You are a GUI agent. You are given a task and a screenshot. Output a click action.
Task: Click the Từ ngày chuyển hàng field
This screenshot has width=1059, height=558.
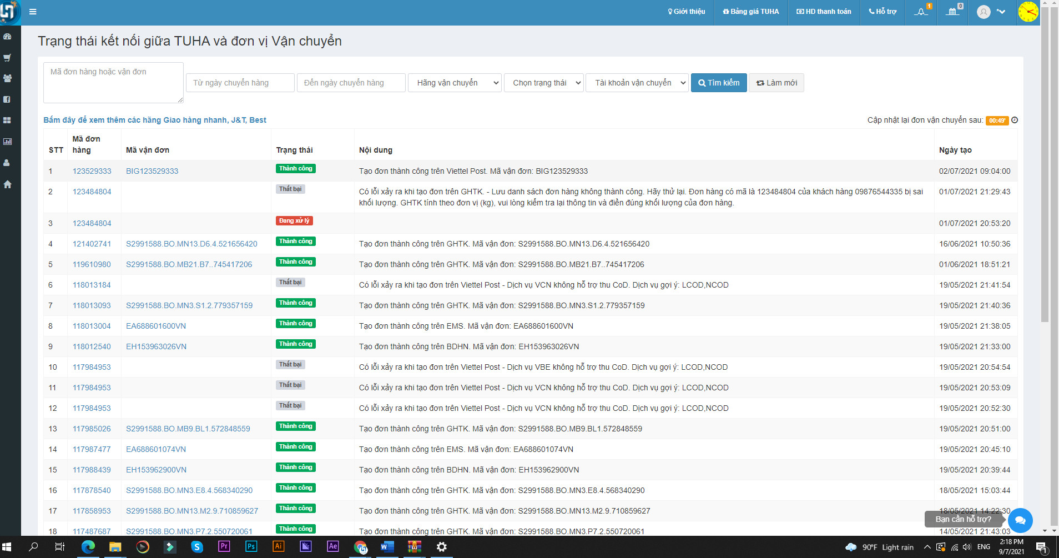click(240, 83)
